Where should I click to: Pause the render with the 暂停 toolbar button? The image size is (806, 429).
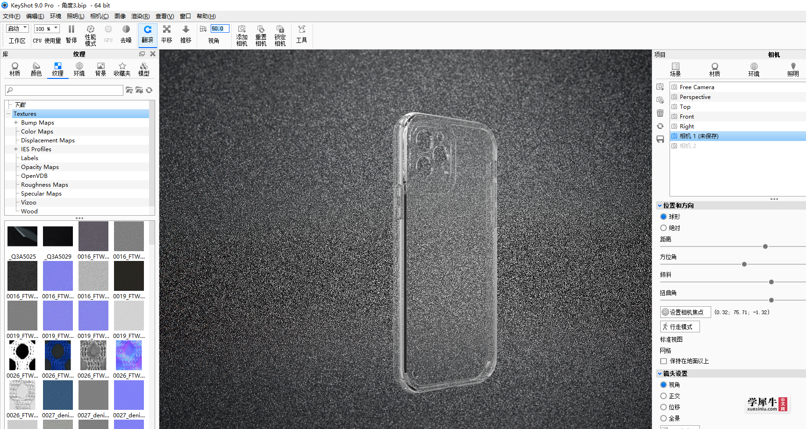(x=71, y=35)
